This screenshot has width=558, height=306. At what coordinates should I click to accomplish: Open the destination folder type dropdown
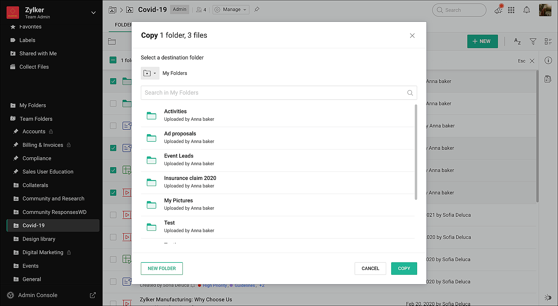(150, 73)
